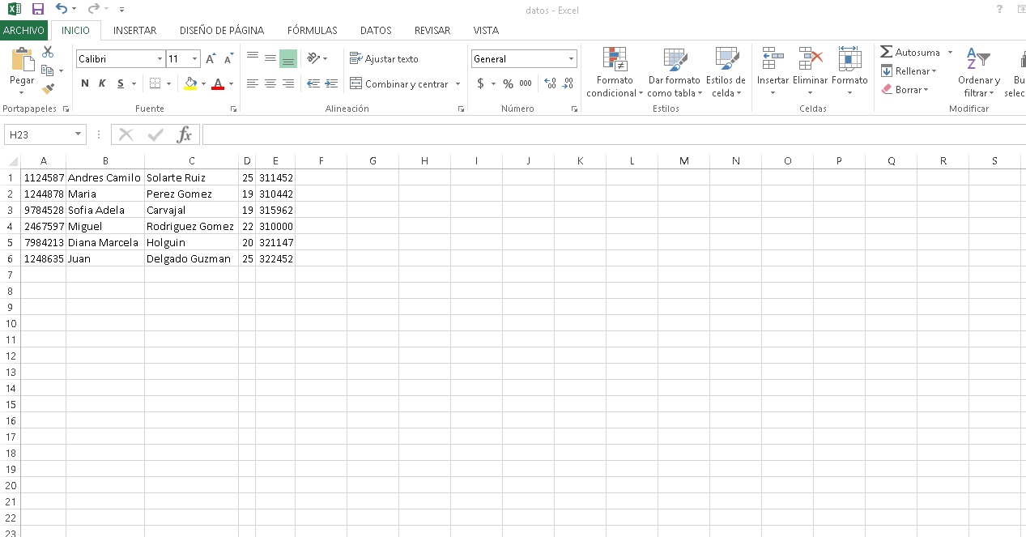Image resolution: width=1026 pixels, height=537 pixels.
Task: Apply the percent style format
Action: (x=508, y=83)
